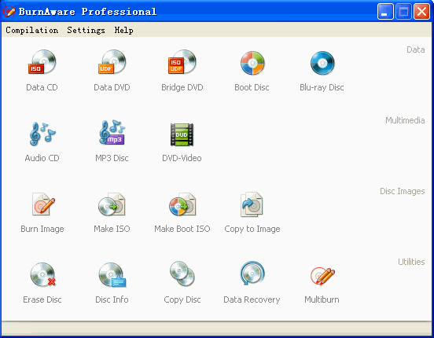Viewport: 434px width, 338px height.
Task: Open the Data CD tool icon
Action: 42,62
